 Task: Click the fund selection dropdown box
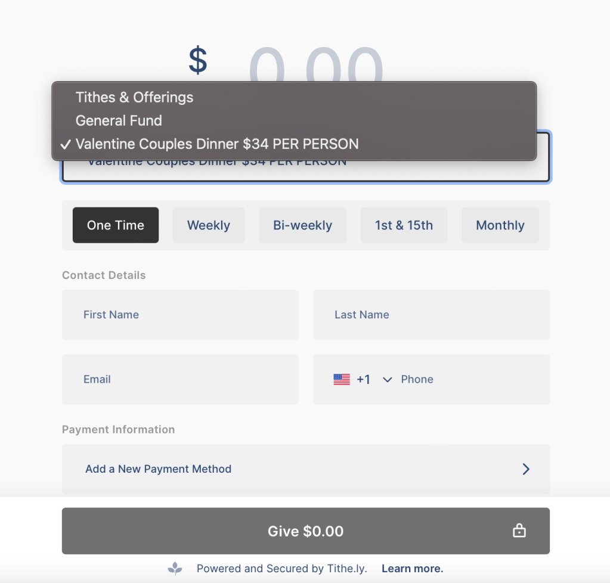pyautogui.click(x=305, y=171)
